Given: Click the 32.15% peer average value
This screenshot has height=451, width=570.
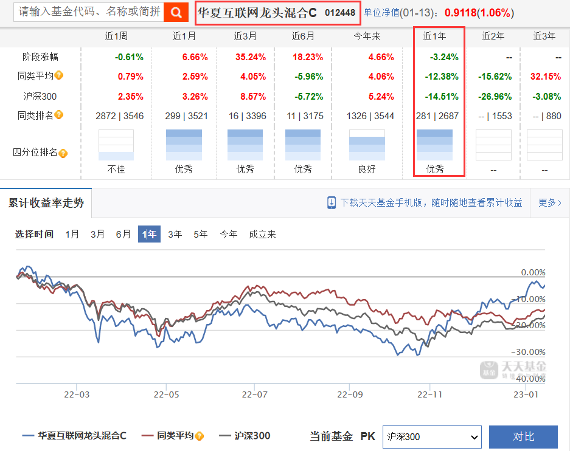Looking at the screenshot, I should click(x=546, y=77).
